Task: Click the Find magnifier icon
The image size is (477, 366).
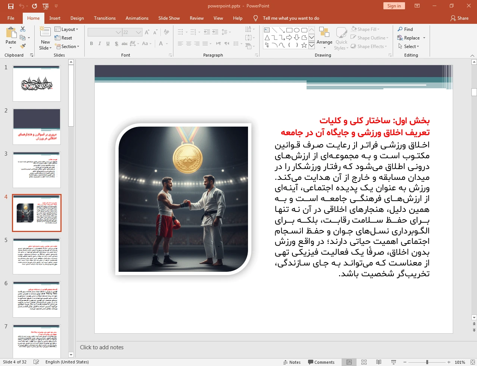Action: pyautogui.click(x=400, y=29)
